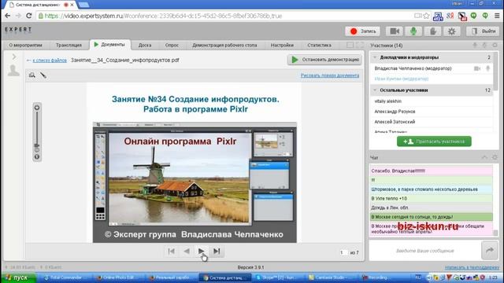Click hand icon in Участники header
Screen dimensions: 504x283
click(484, 46)
